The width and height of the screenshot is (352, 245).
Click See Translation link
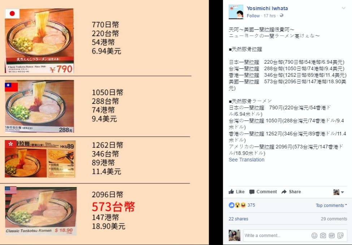[247, 160]
